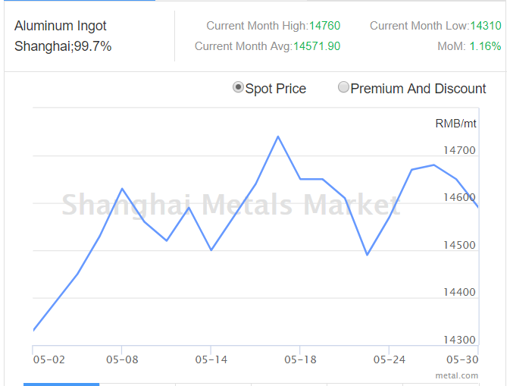
Task: Open the metal.com link below the chart
Action: (x=457, y=375)
